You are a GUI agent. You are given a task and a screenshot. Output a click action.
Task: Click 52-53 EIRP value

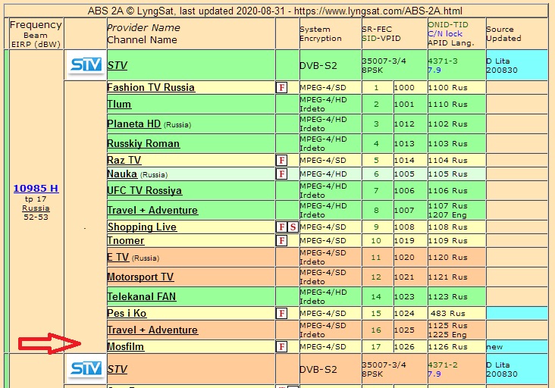36,217
